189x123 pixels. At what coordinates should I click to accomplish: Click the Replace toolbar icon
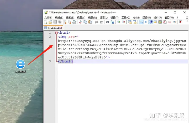(112, 22)
